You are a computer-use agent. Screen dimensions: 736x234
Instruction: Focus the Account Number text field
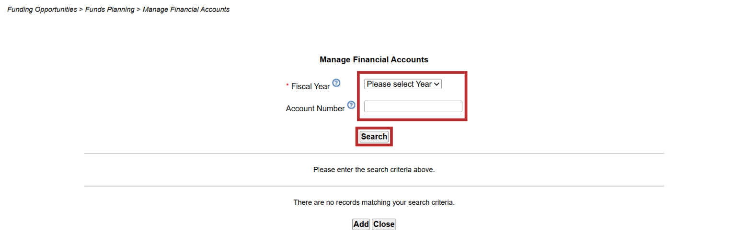(413, 106)
